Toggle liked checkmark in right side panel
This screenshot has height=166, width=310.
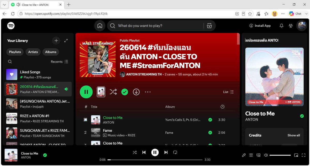[302, 116]
